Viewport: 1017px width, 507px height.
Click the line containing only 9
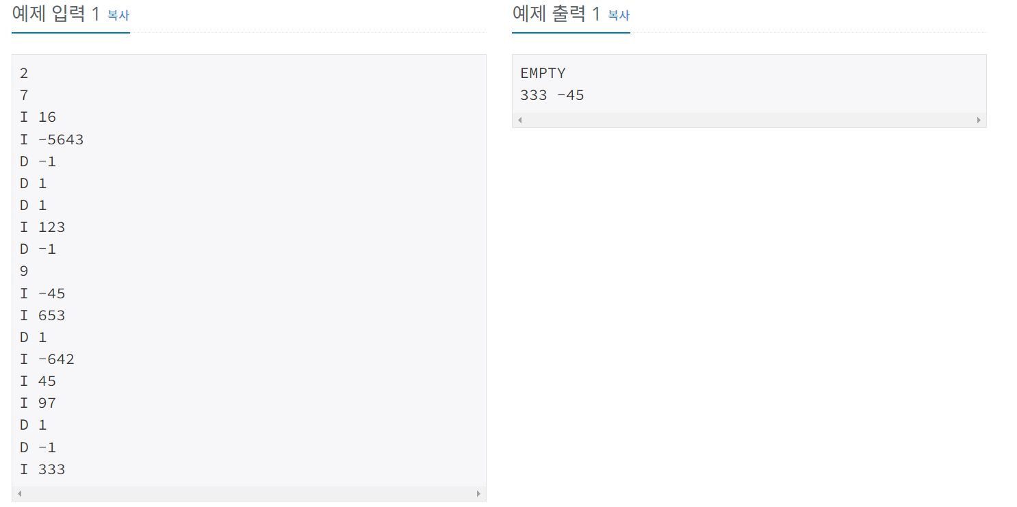25,271
